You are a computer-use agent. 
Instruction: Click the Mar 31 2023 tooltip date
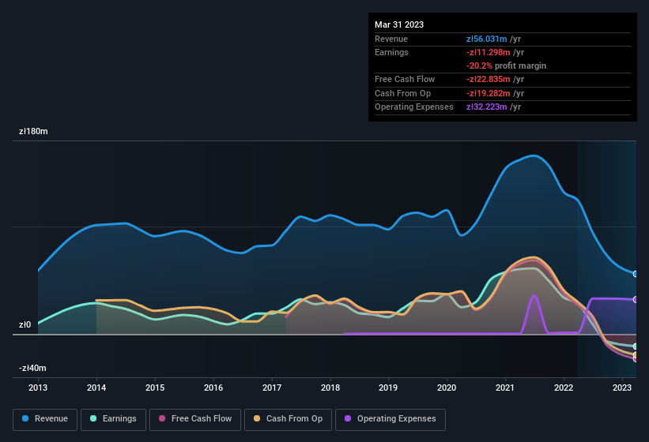coord(399,24)
